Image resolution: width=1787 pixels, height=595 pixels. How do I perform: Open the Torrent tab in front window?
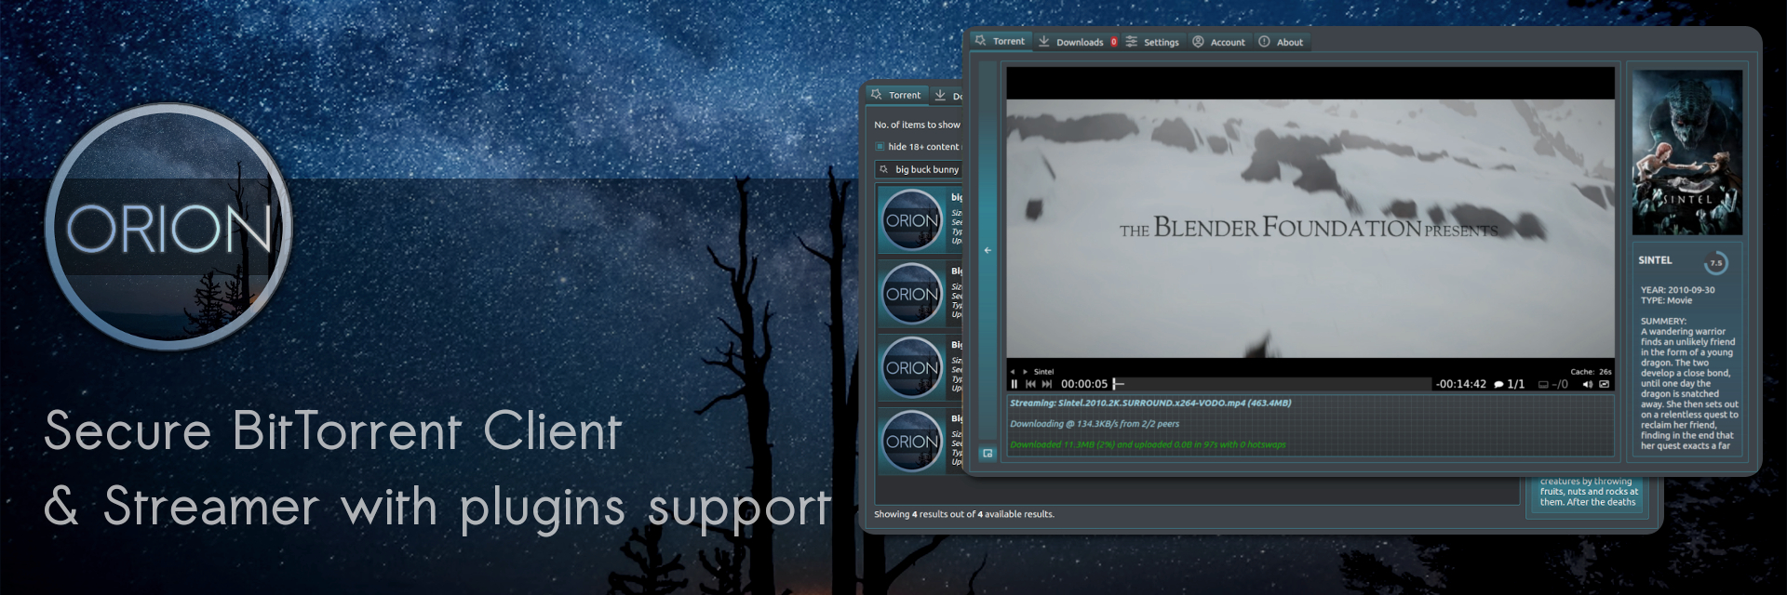tap(1000, 42)
